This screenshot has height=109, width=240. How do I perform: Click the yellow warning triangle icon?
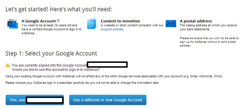click(x=8, y=65)
